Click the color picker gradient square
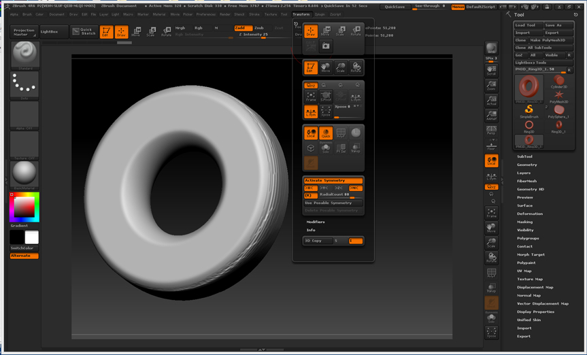The width and height of the screenshot is (587, 355). [x=24, y=207]
